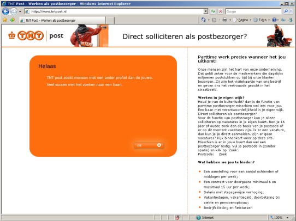This screenshot has width=296, height=221.
Task: Click the Zoek link after Postcode
Action: pos(223,154)
